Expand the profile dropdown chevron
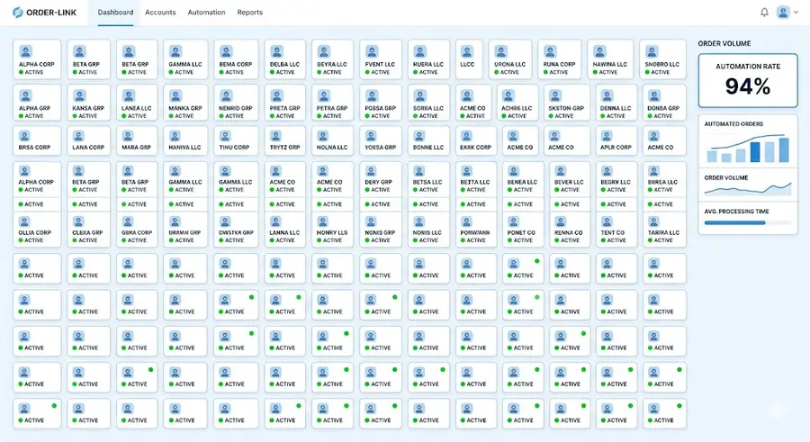This screenshot has height=442, width=810. 796,13
